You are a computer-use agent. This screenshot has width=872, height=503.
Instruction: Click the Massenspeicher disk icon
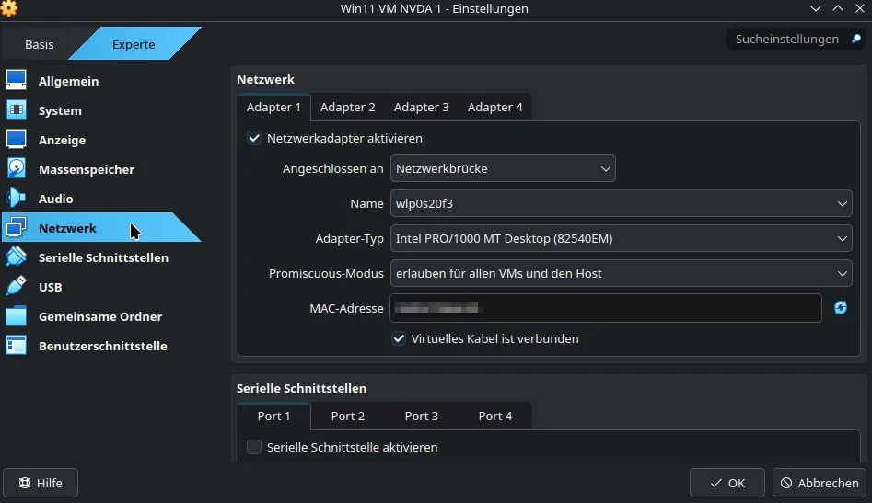[17, 169]
